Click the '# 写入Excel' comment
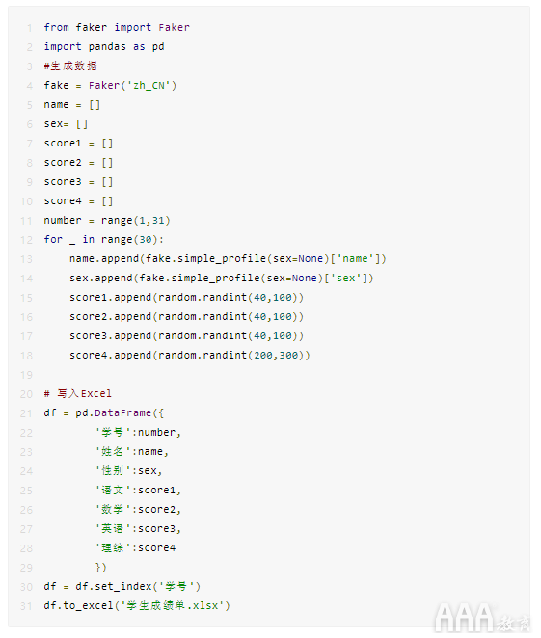 (x=77, y=394)
